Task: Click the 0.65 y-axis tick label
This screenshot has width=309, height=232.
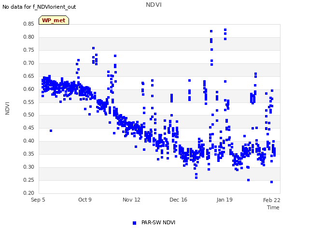Action: [28, 76]
